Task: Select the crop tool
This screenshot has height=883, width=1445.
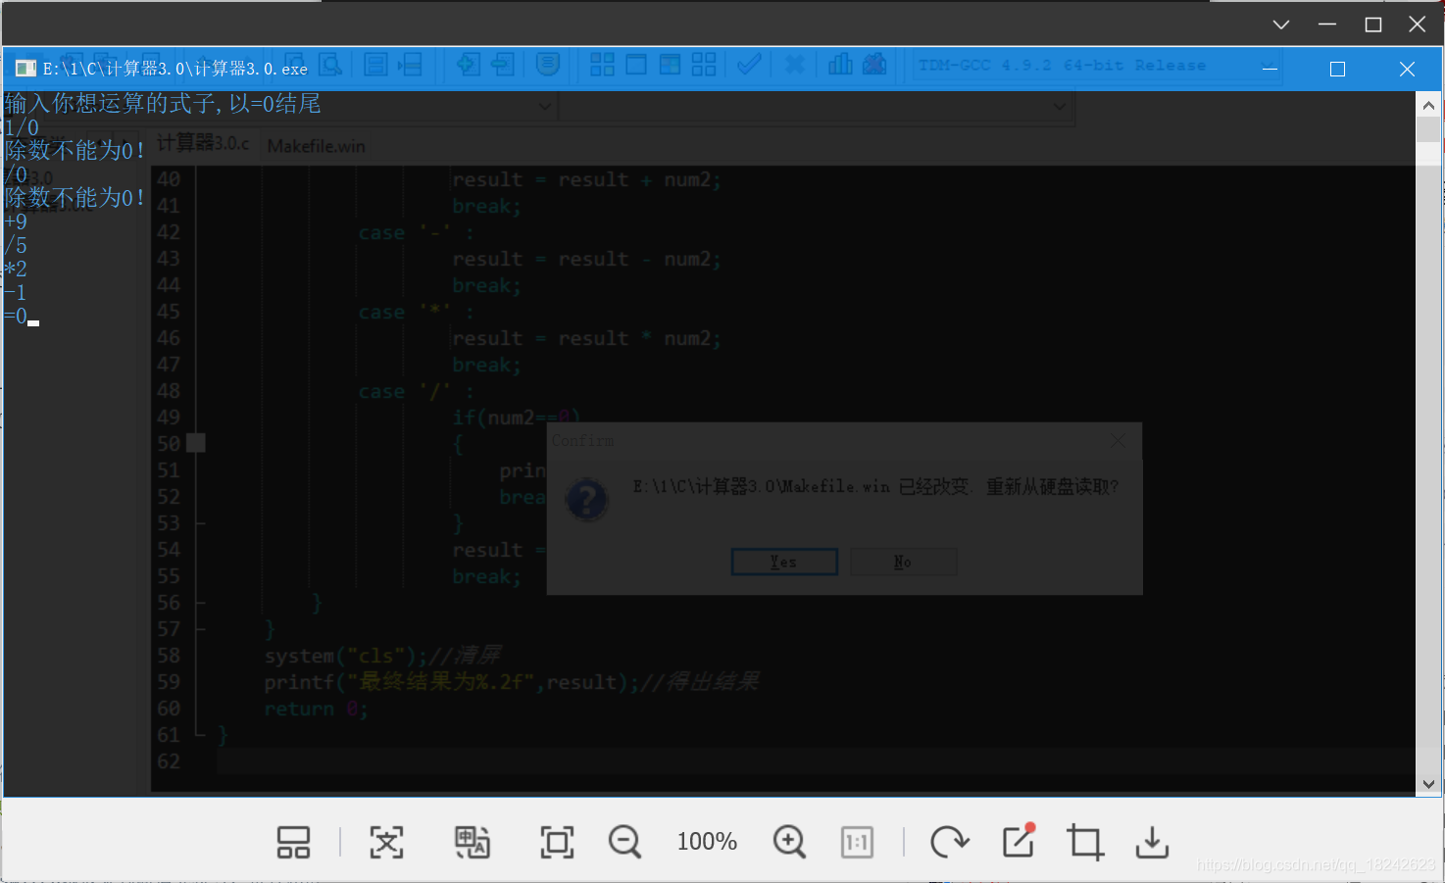Action: click(1084, 841)
